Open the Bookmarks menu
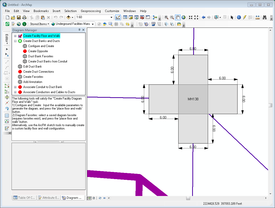Viewport: 275px width, 208px height. [x=41, y=11]
